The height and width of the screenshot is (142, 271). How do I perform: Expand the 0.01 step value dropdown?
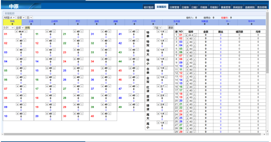coord(8,27)
